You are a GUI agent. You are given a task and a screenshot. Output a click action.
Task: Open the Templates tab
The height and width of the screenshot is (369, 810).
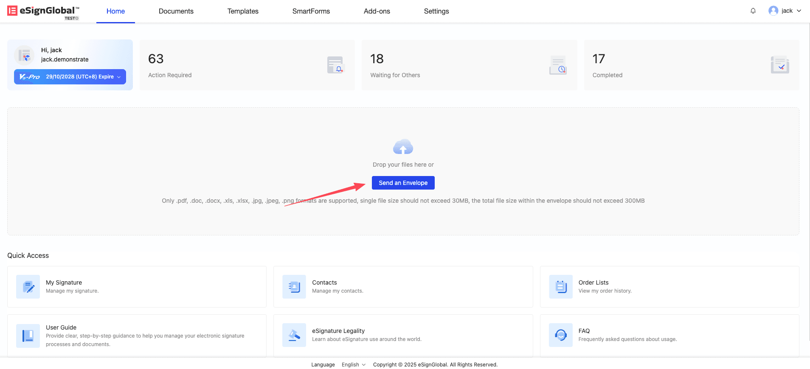(243, 11)
